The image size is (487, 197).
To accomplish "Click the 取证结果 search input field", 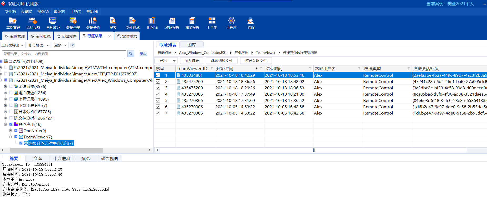I will point(64,54).
